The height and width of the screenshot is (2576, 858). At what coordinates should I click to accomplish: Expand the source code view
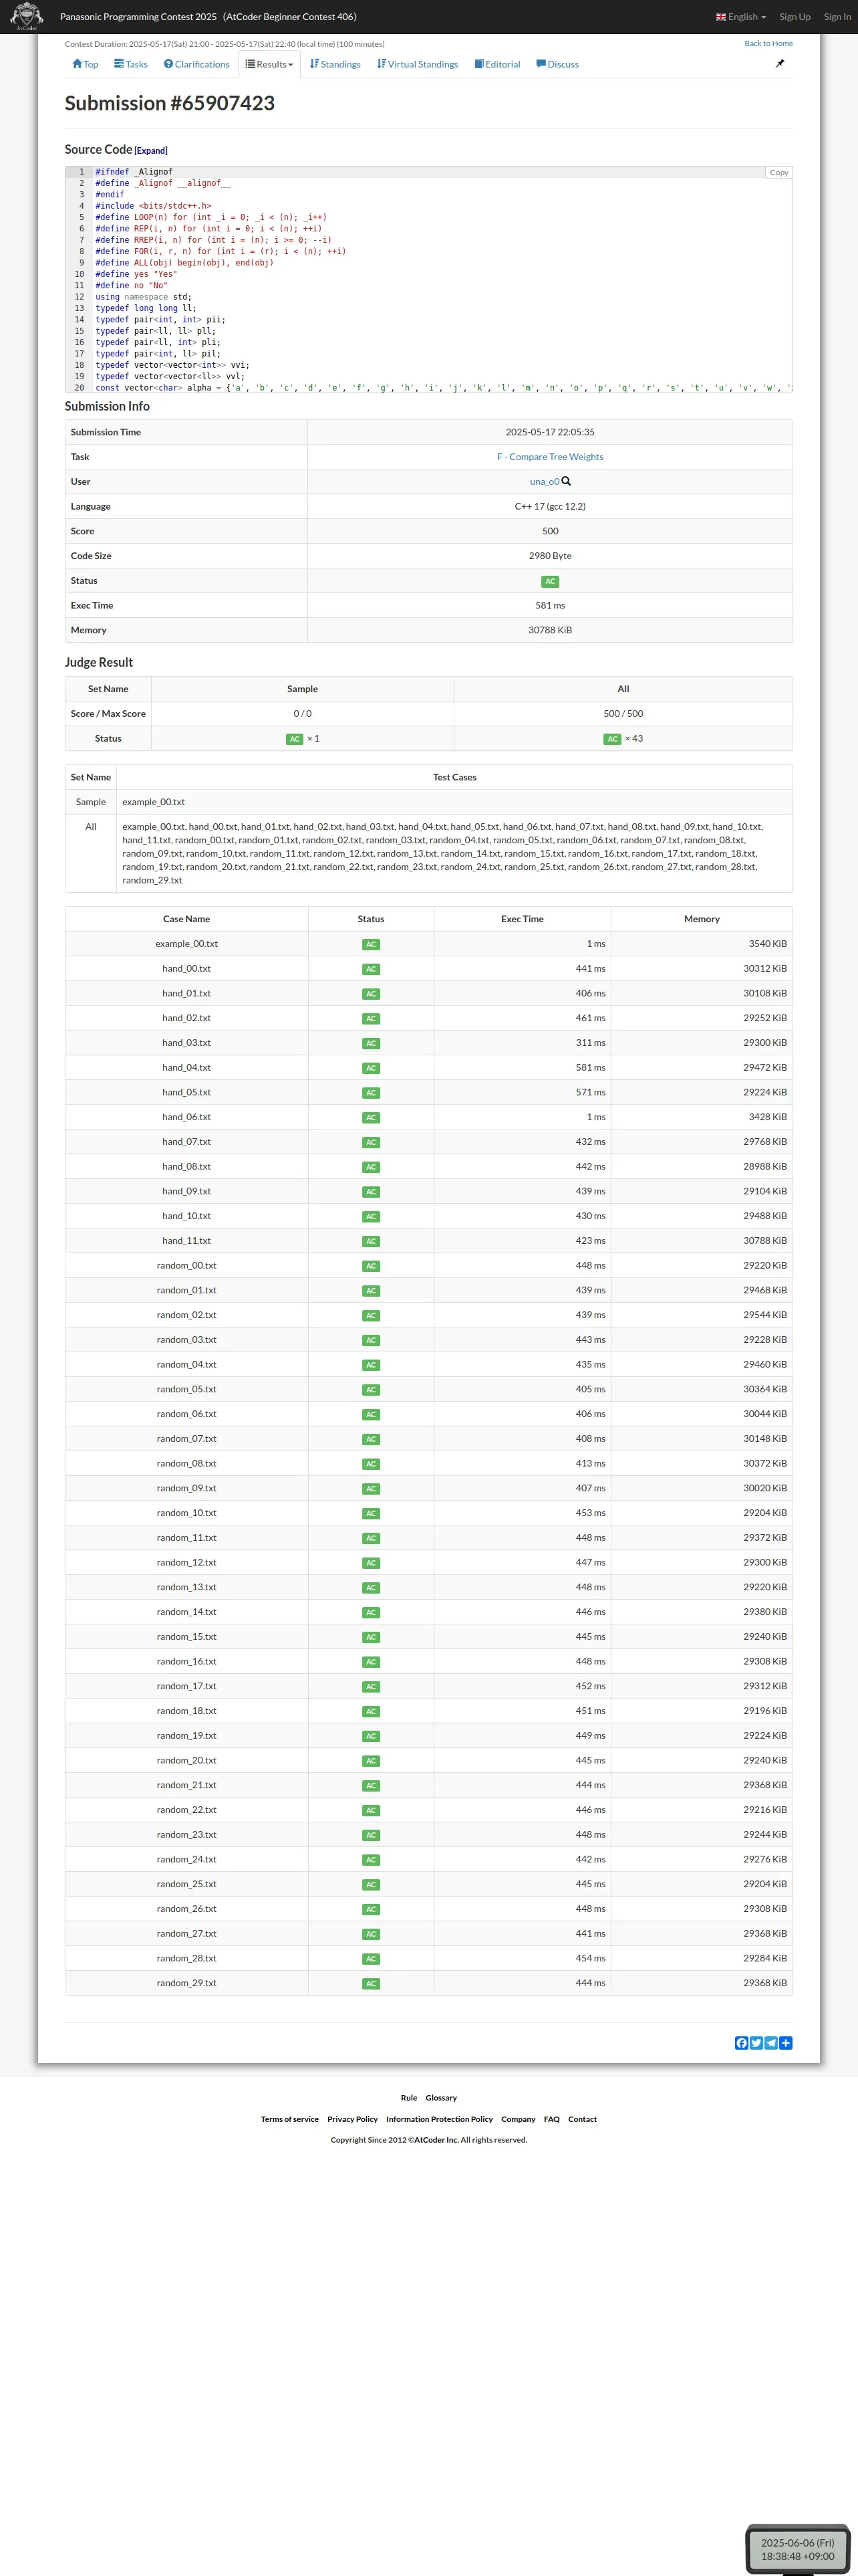[x=151, y=151]
